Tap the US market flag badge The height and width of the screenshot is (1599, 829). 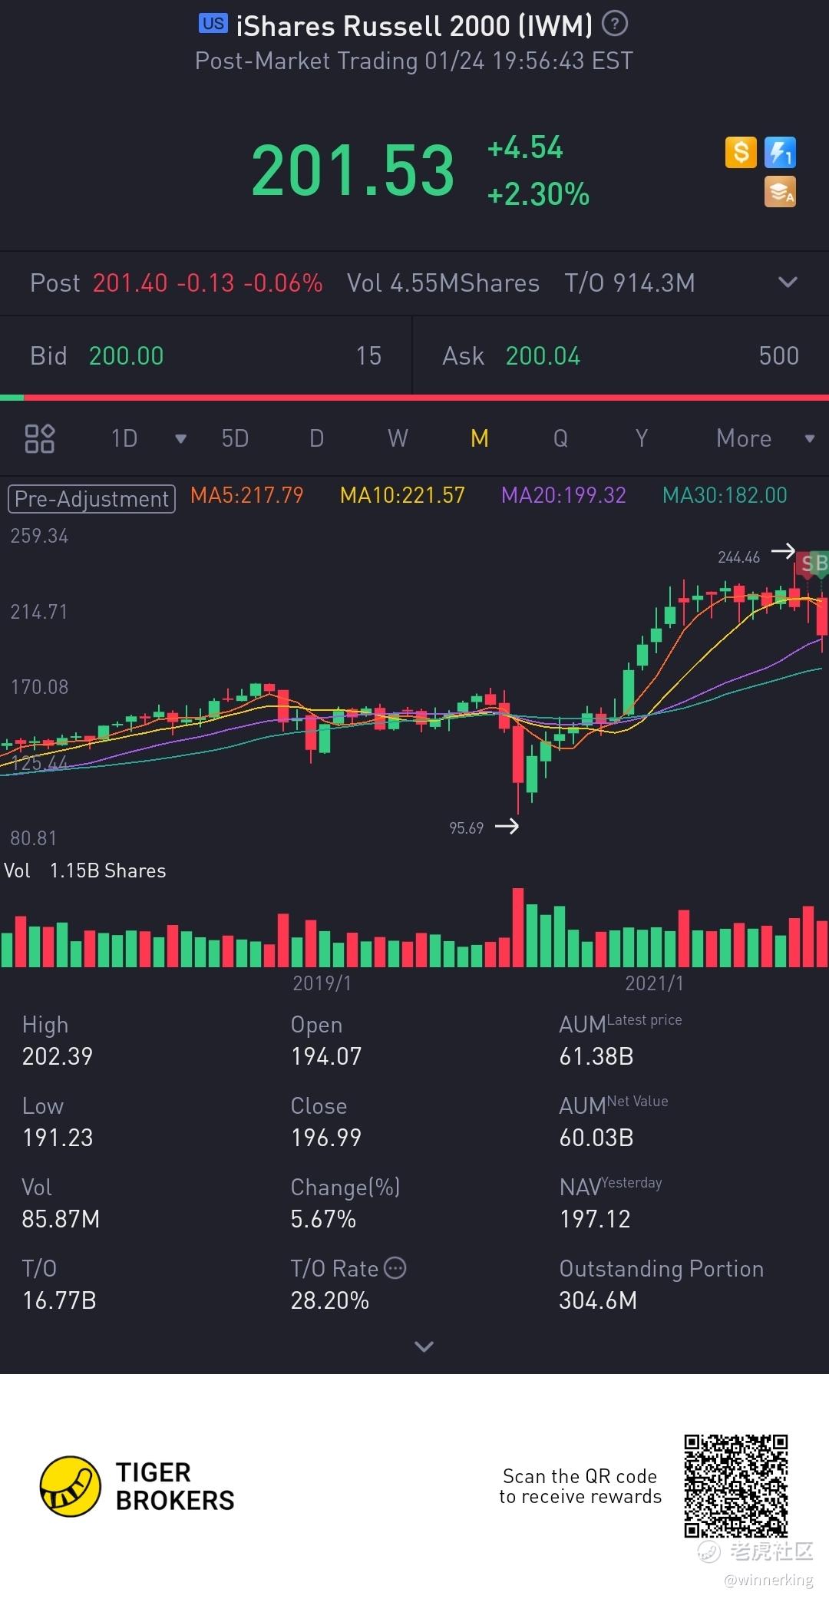(213, 24)
